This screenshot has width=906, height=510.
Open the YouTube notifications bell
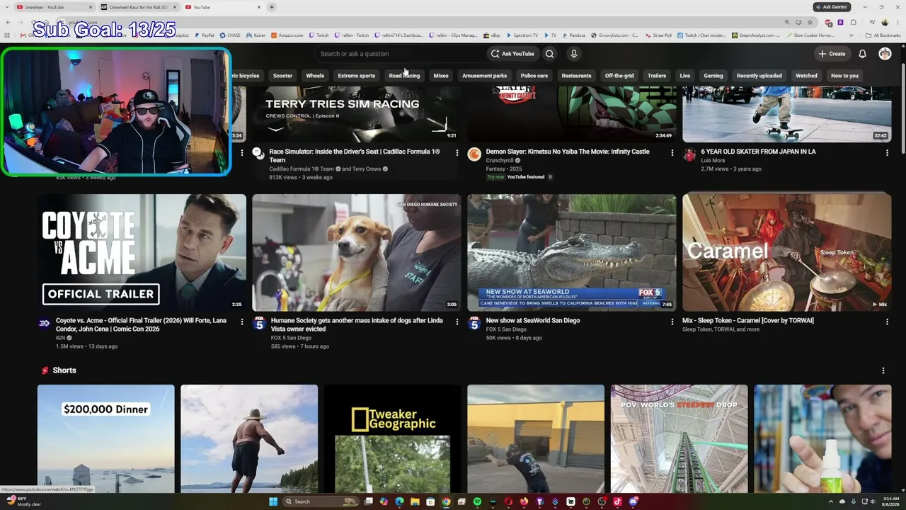tap(862, 54)
